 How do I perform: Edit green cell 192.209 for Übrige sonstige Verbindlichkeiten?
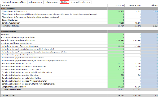116,87
